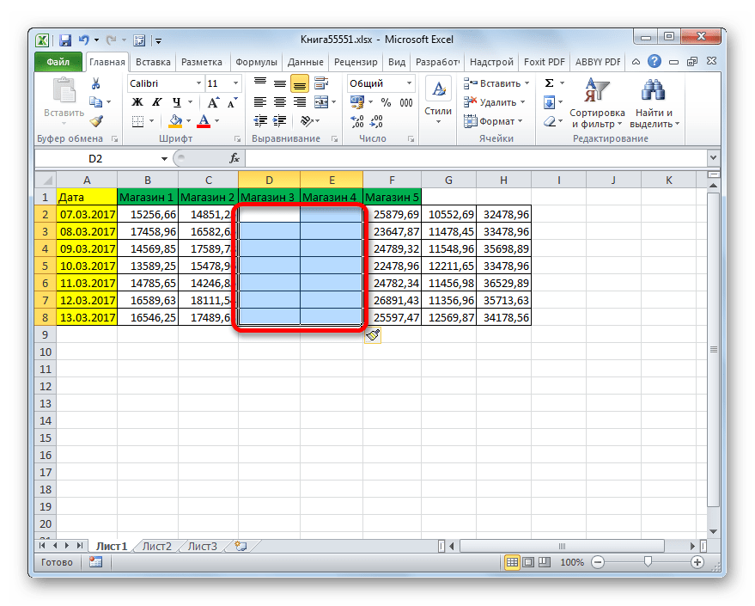Image resolution: width=755 pixels, height=606 pixels.
Task: Switch to the Данные ribbon tab
Action: point(305,62)
